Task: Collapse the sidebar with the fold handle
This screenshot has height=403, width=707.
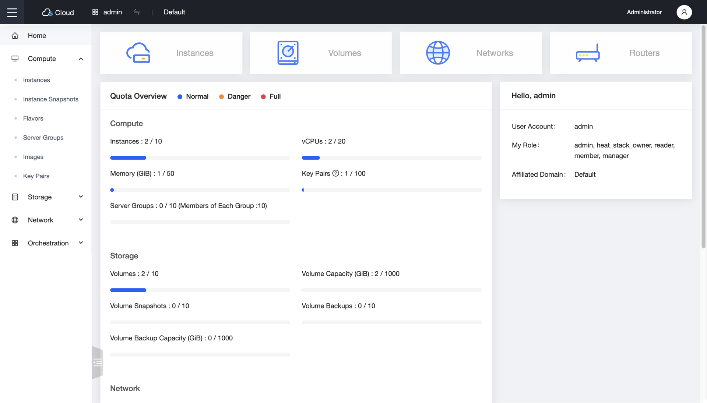Action: pyautogui.click(x=97, y=363)
